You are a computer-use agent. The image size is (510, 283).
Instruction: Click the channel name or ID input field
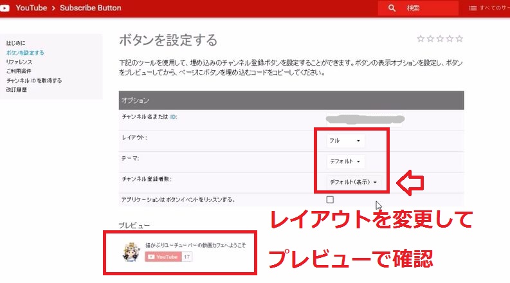[x=365, y=120]
